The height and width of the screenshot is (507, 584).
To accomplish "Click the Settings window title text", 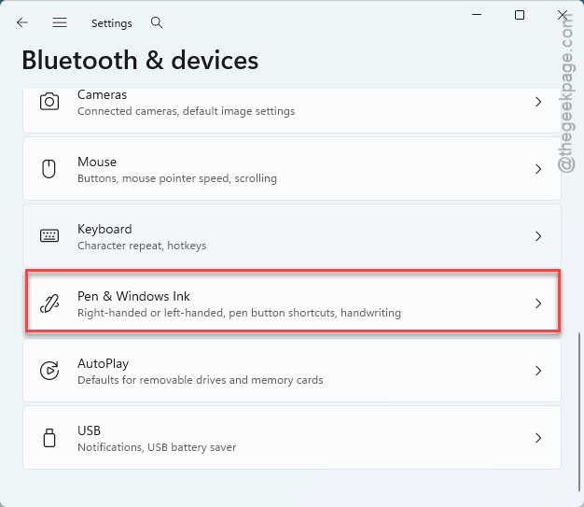I will pos(112,23).
